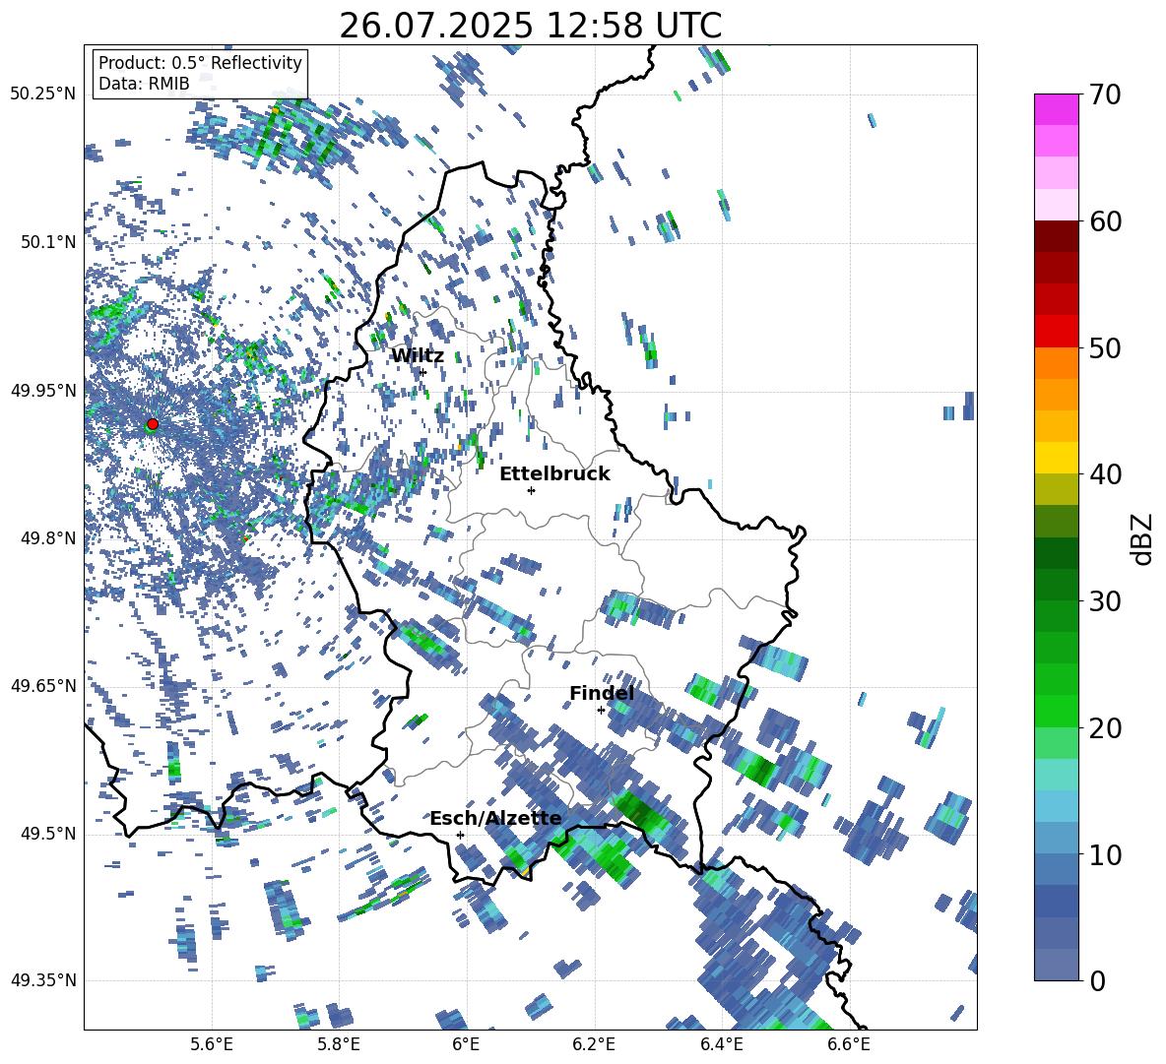
Task: Click the red radar location dot
Action: [x=153, y=424]
